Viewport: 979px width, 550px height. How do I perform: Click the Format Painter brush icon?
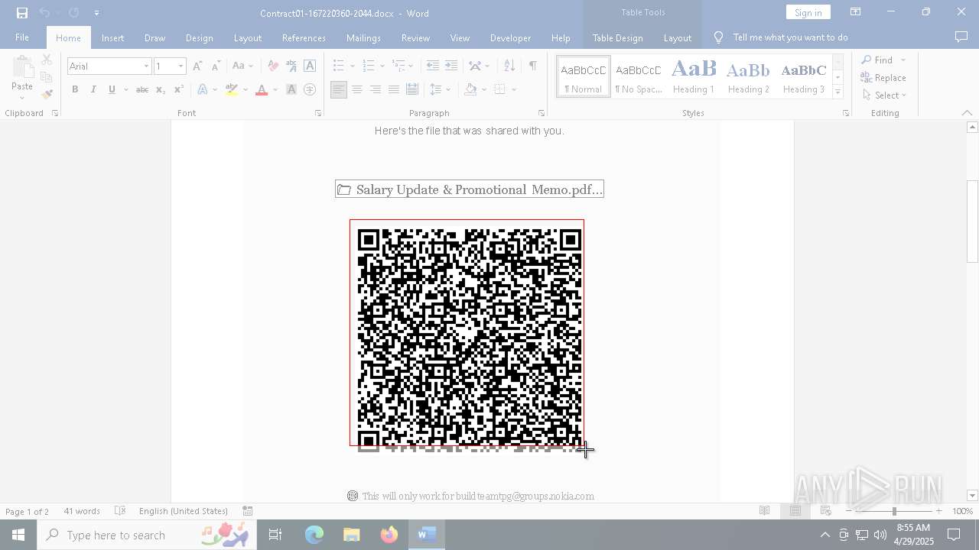click(x=47, y=94)
